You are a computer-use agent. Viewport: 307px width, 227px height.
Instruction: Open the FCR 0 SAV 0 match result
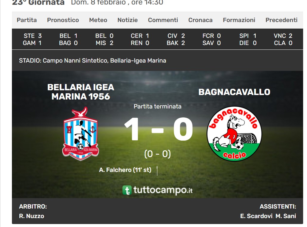pos(211,39)
